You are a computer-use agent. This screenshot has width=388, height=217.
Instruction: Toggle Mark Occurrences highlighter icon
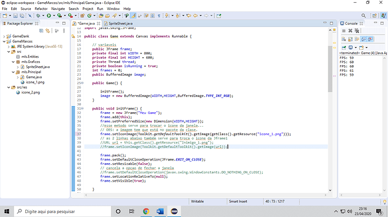click(x=133, y=16)
